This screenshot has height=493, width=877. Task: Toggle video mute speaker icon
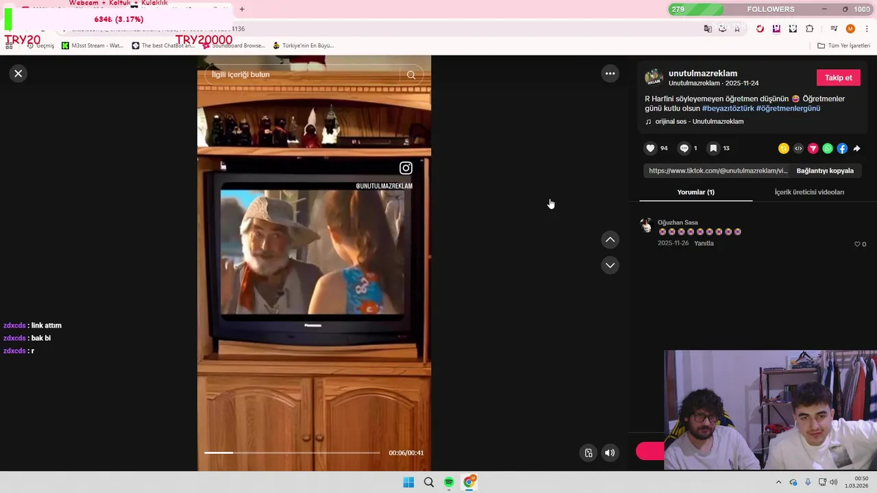(x=610, y=453)
